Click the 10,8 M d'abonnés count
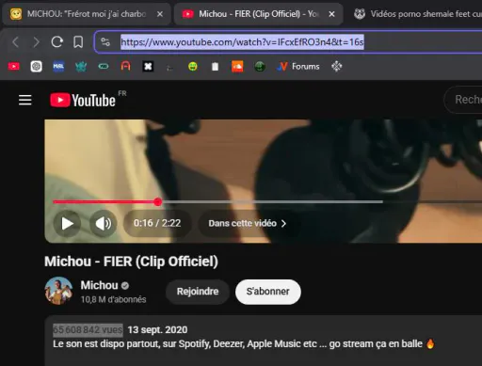Screen dimensions: 482x366 tap(113, 299)
